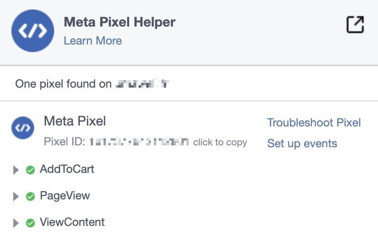Open the Set up events link
378x251 pixels.
(302, 143)
